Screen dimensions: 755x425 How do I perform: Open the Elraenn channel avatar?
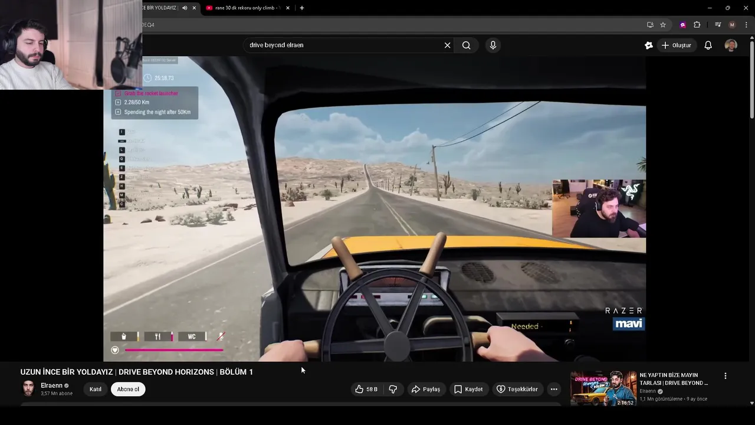click(x=28, y=388)
